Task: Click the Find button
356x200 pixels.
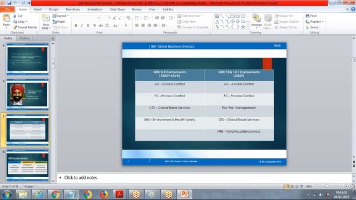Action: 311,16
